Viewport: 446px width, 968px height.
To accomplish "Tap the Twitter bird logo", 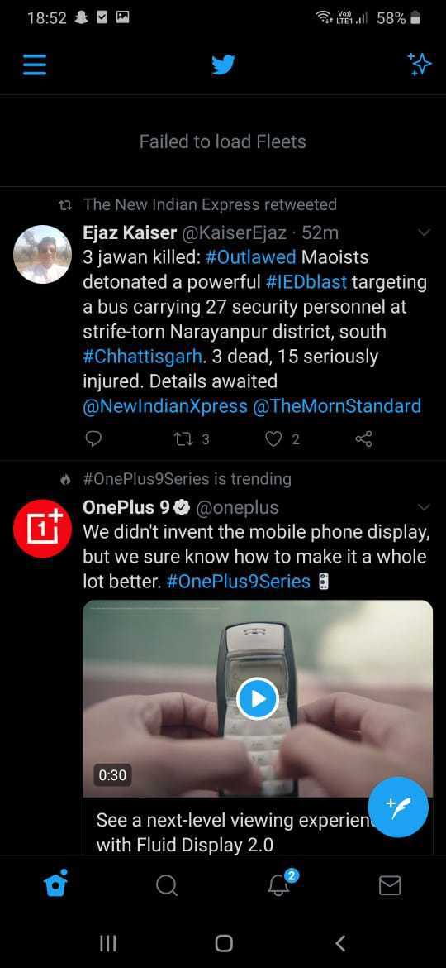I will (223, 65).
